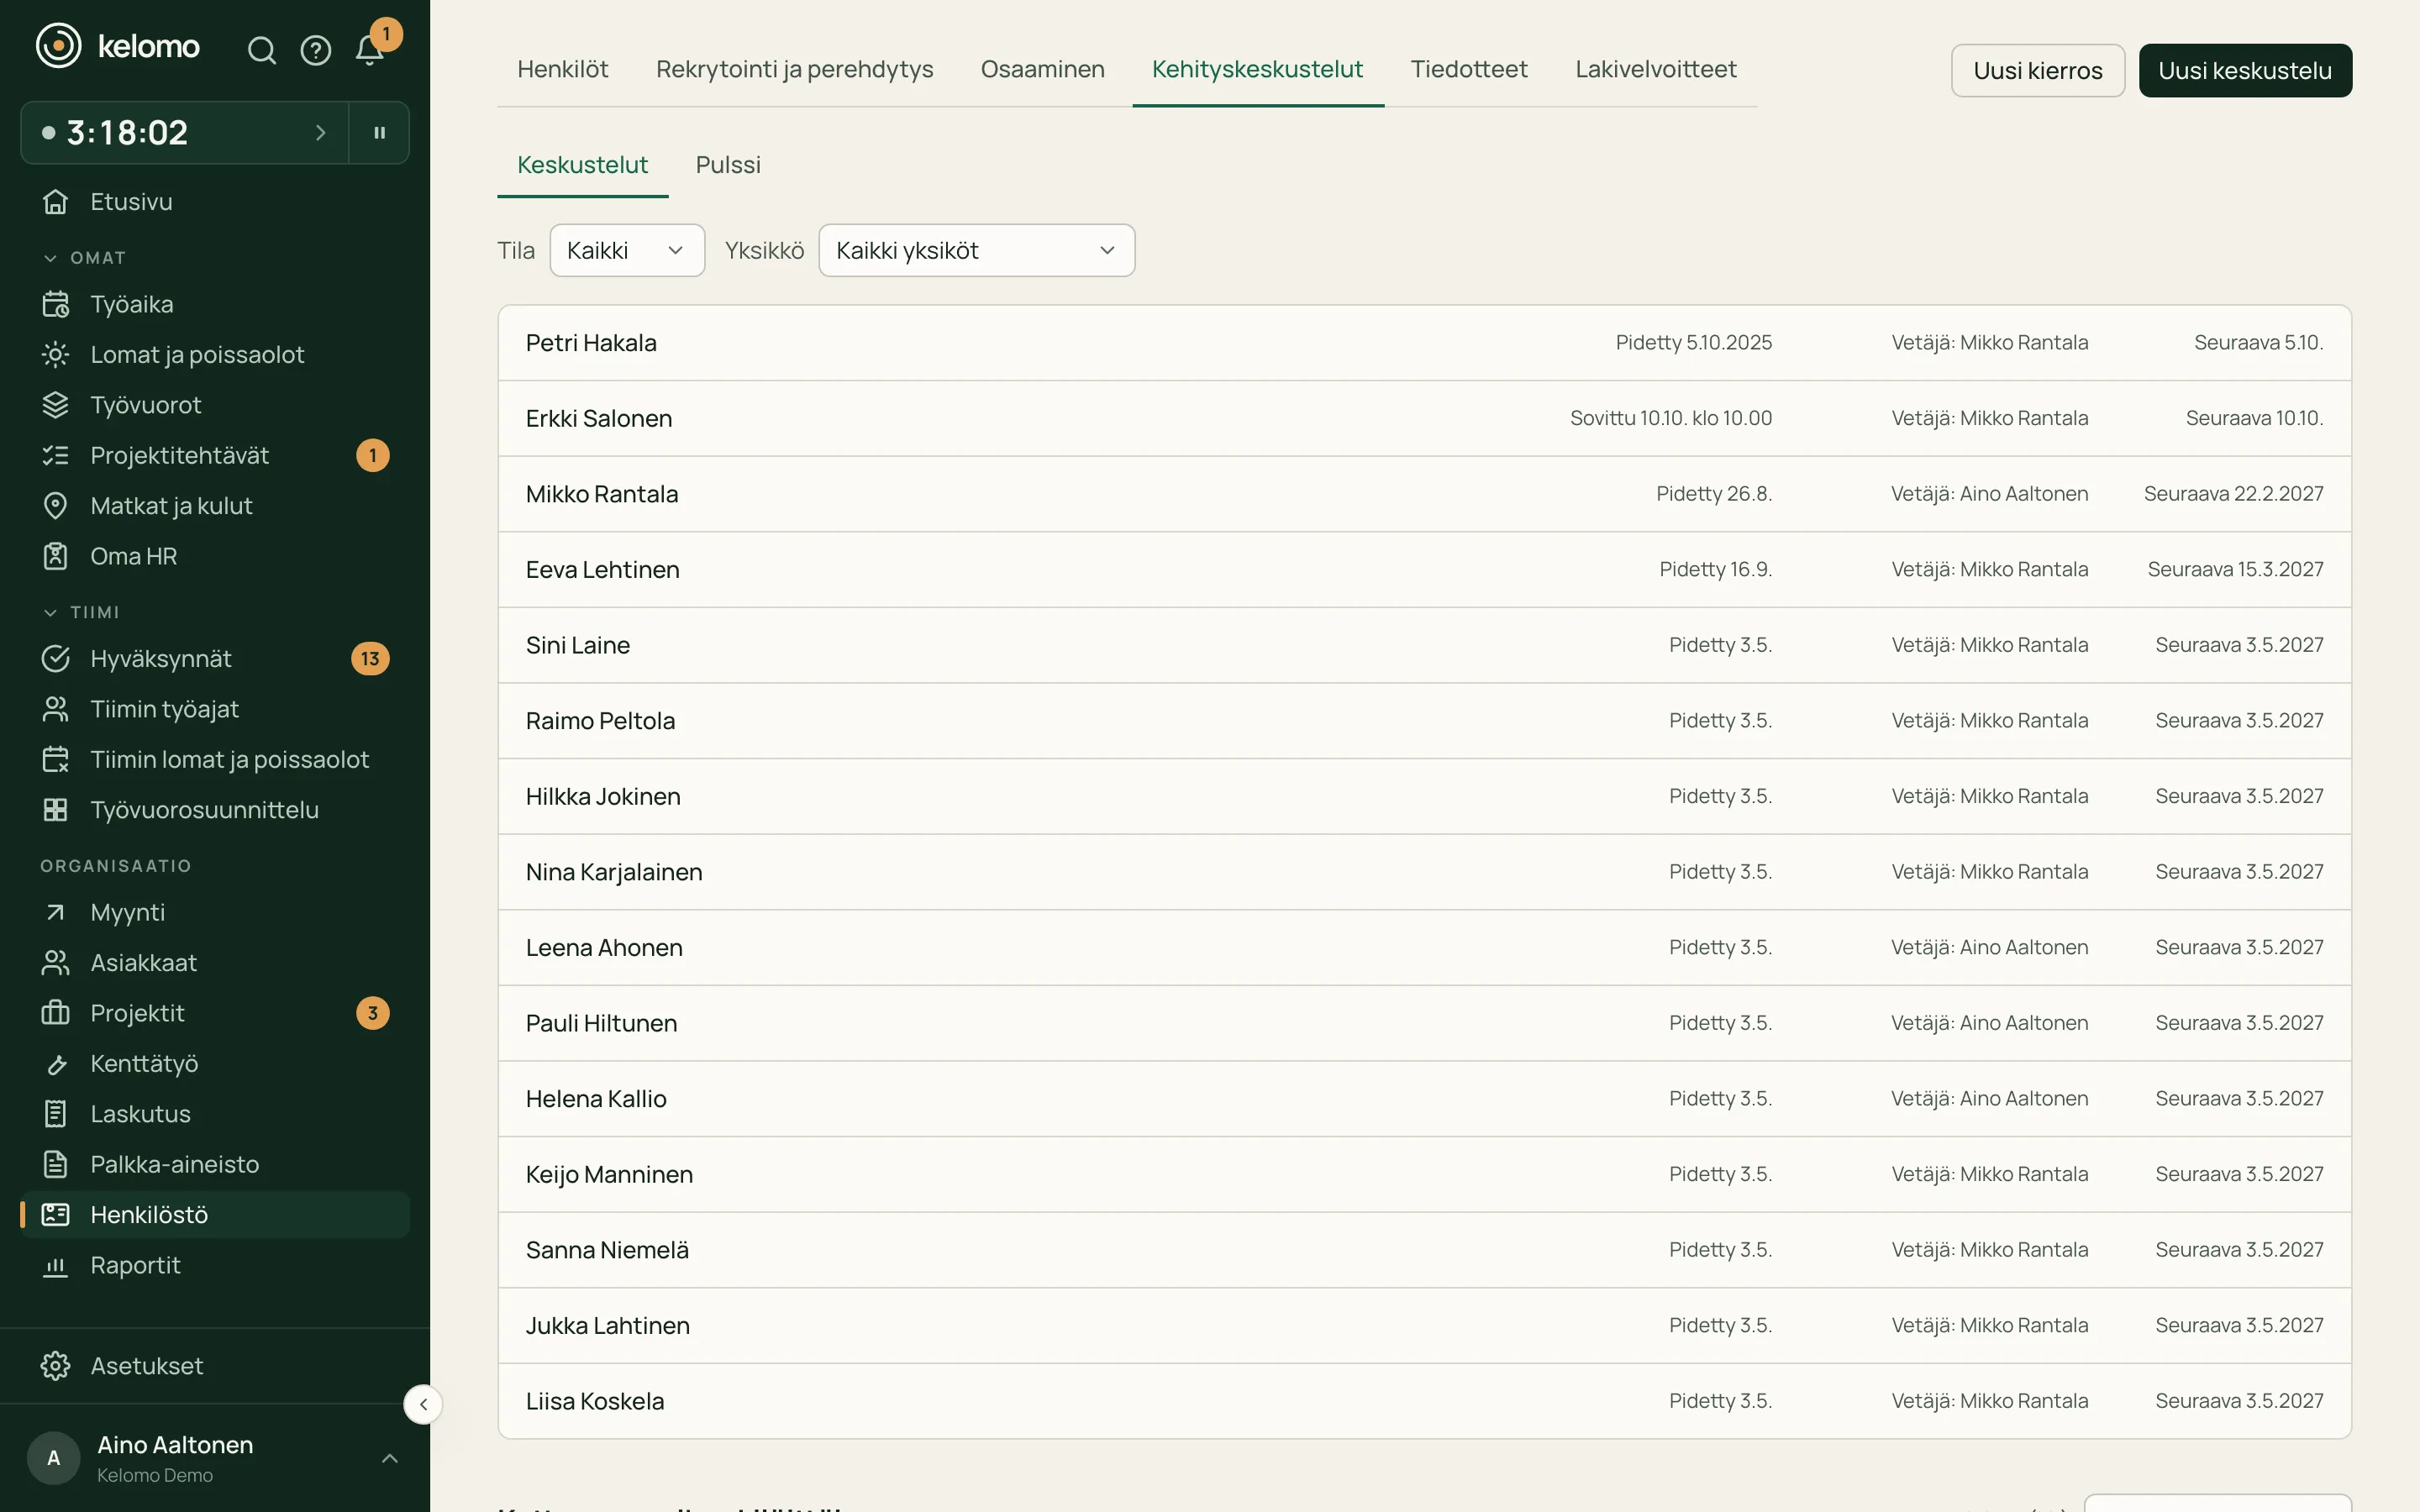Open the Tila filter dropdown
Viewport: 2420px width, 1512px height.
(627, 250)
